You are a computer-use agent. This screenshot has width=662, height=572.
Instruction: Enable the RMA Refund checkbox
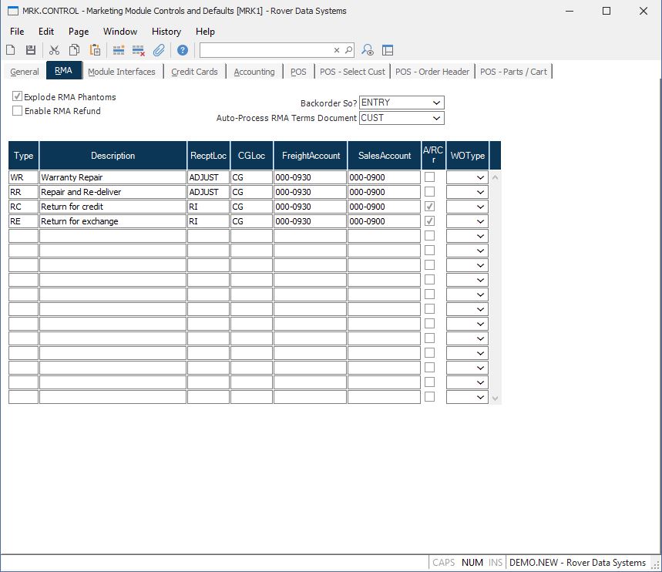(x=18, y=111)
